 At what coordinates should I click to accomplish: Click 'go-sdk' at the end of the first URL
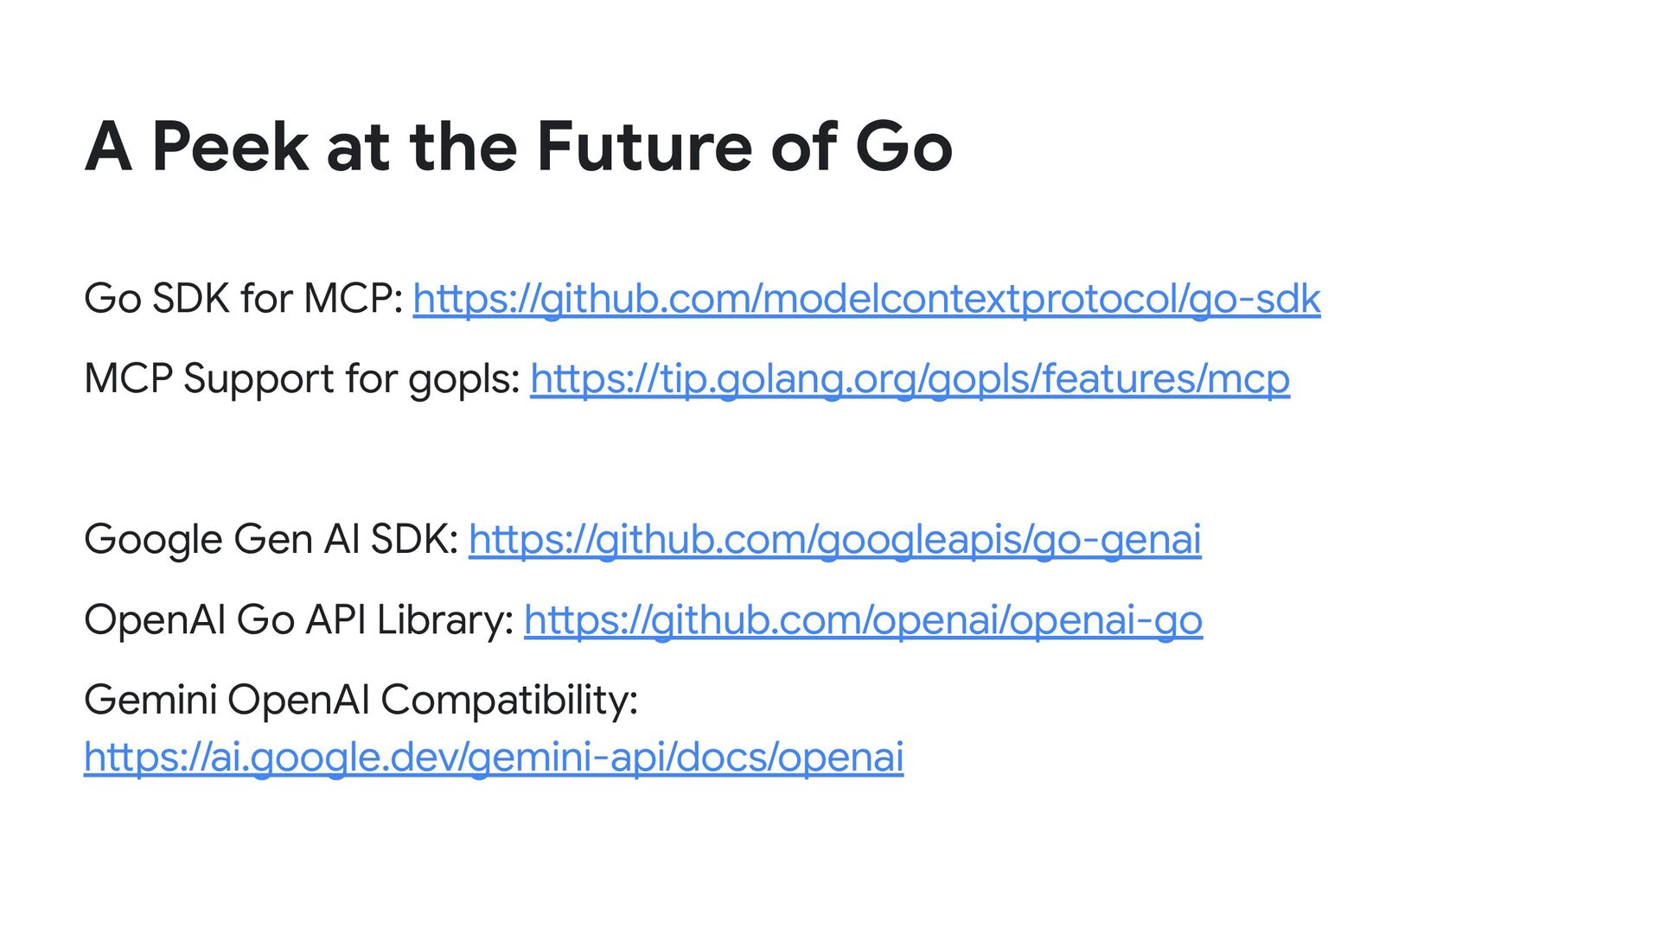(1255, 299)
